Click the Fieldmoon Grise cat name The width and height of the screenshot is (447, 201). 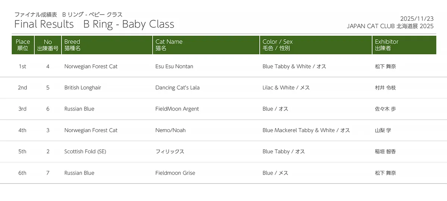pos(175,173)
